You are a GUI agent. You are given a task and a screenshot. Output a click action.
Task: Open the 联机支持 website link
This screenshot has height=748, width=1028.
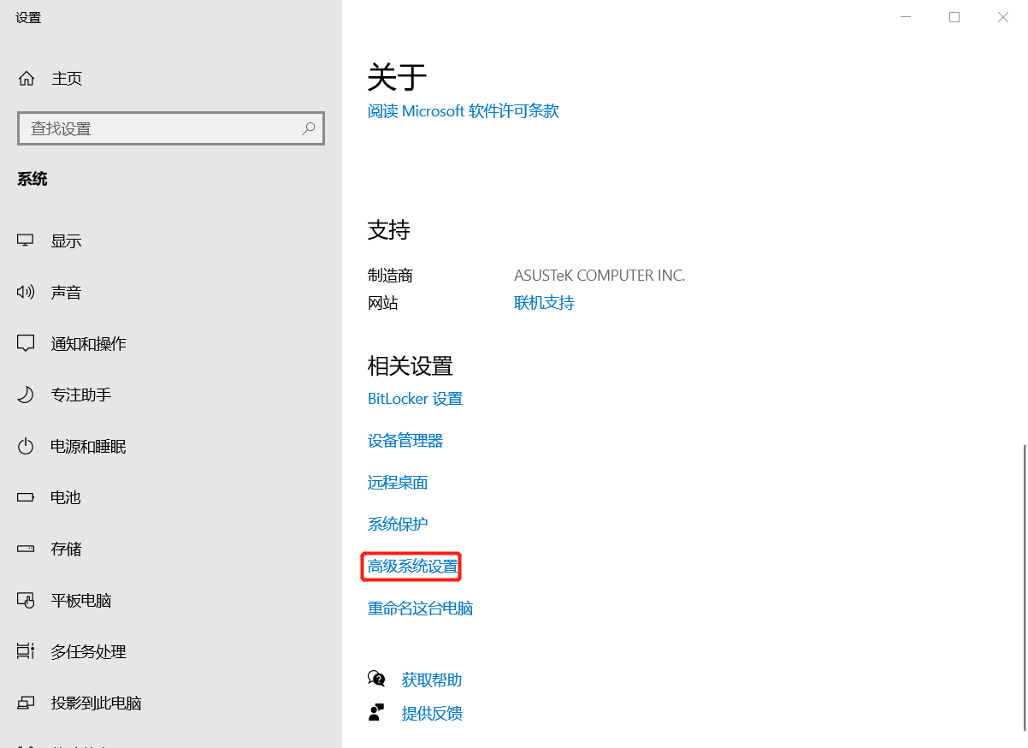click(x=544, y=302)
